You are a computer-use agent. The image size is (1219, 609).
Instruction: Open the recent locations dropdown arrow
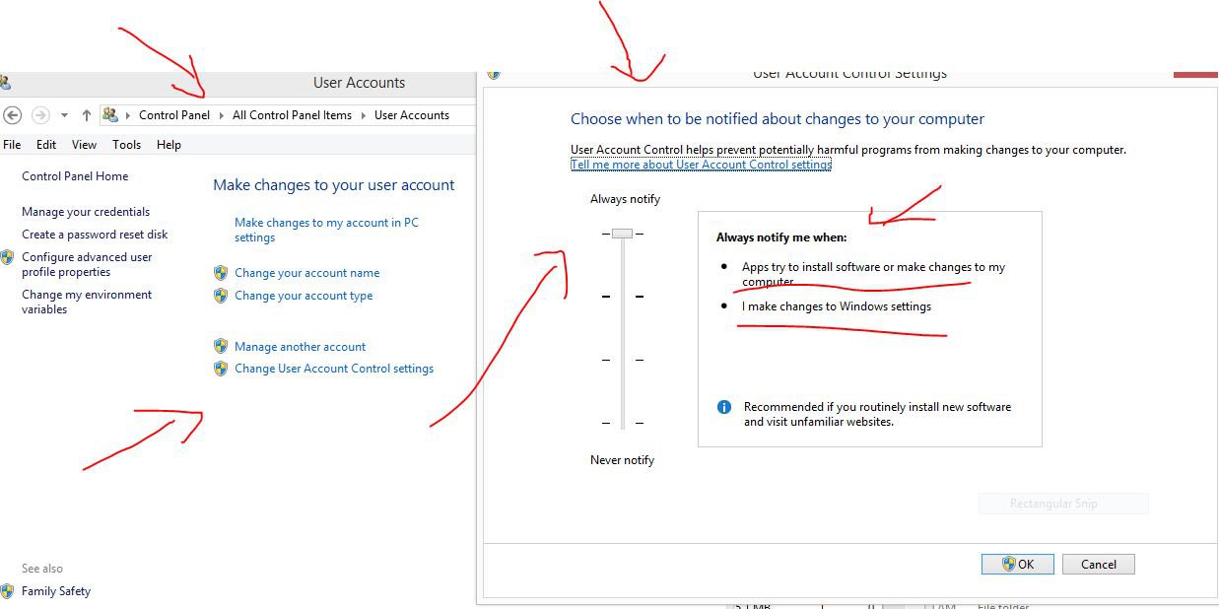tap(64, 115)
